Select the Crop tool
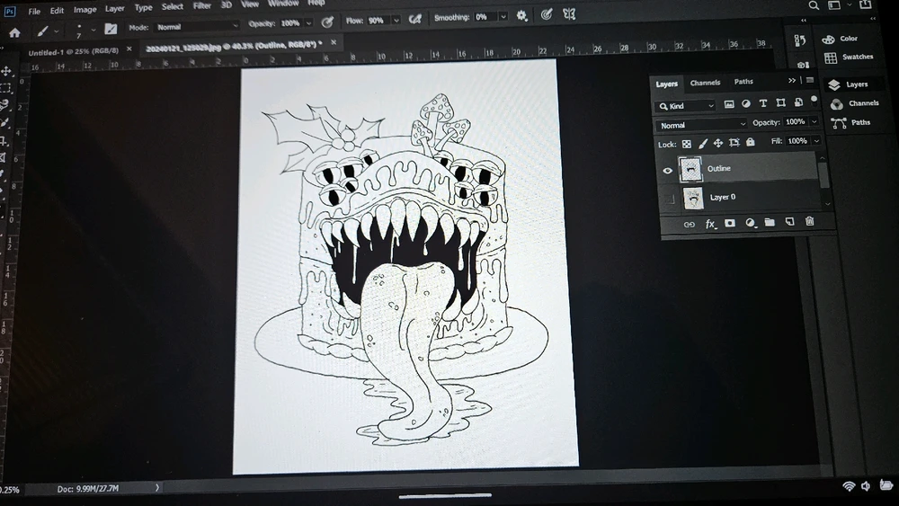This screenshot has height=506, width=899. 4,140
